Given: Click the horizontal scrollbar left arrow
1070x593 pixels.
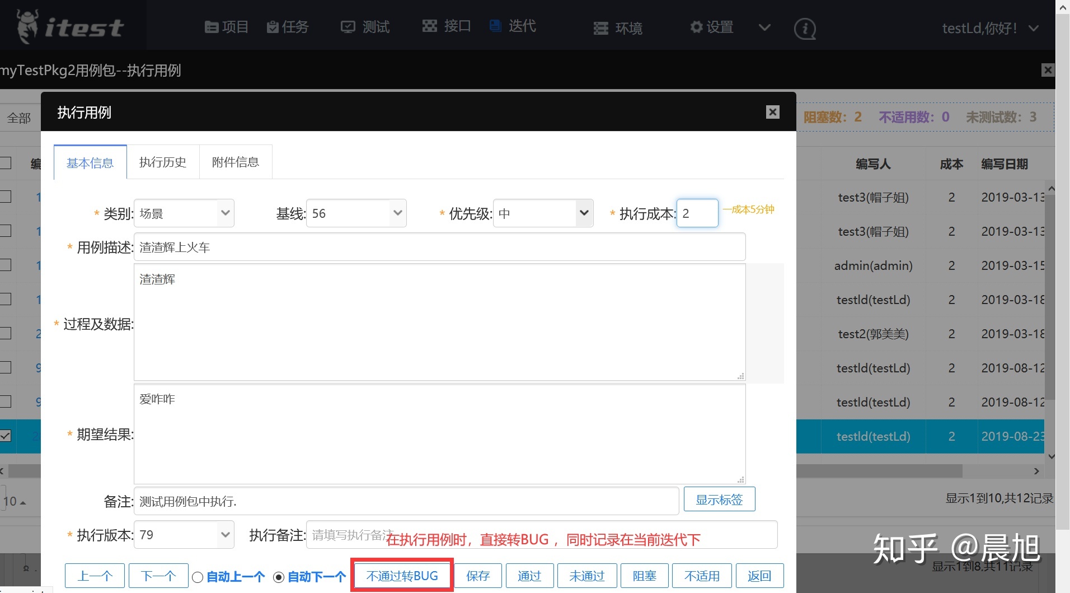Looking at the screenshot, I should (x=3, y=471).
